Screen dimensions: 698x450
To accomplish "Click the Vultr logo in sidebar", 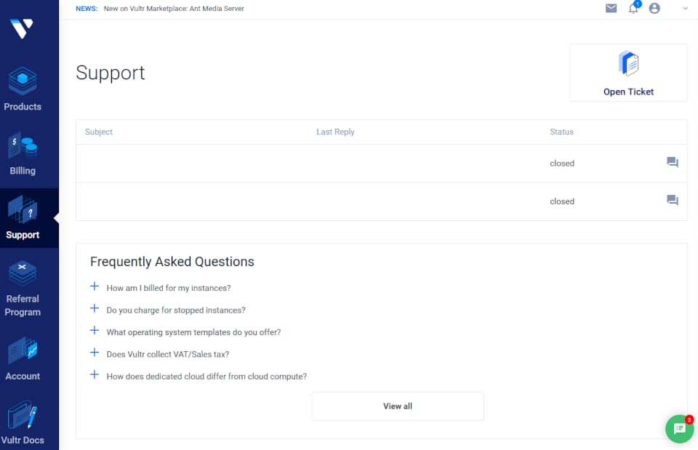I will (23, 28).
